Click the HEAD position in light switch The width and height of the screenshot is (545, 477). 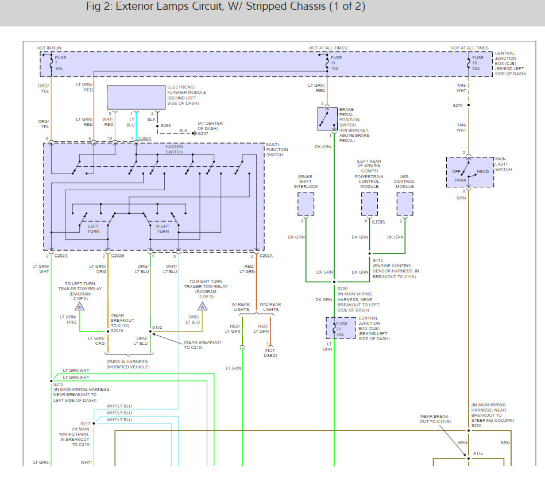pyautogui.click(x=483, y=172)
